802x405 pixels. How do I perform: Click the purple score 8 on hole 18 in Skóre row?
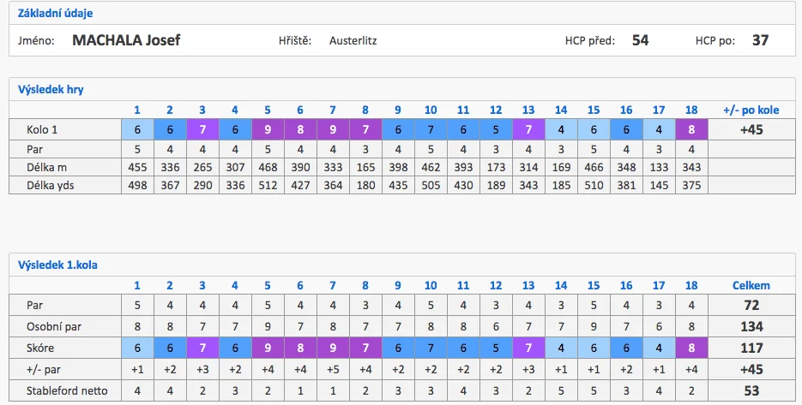point(691,348)
